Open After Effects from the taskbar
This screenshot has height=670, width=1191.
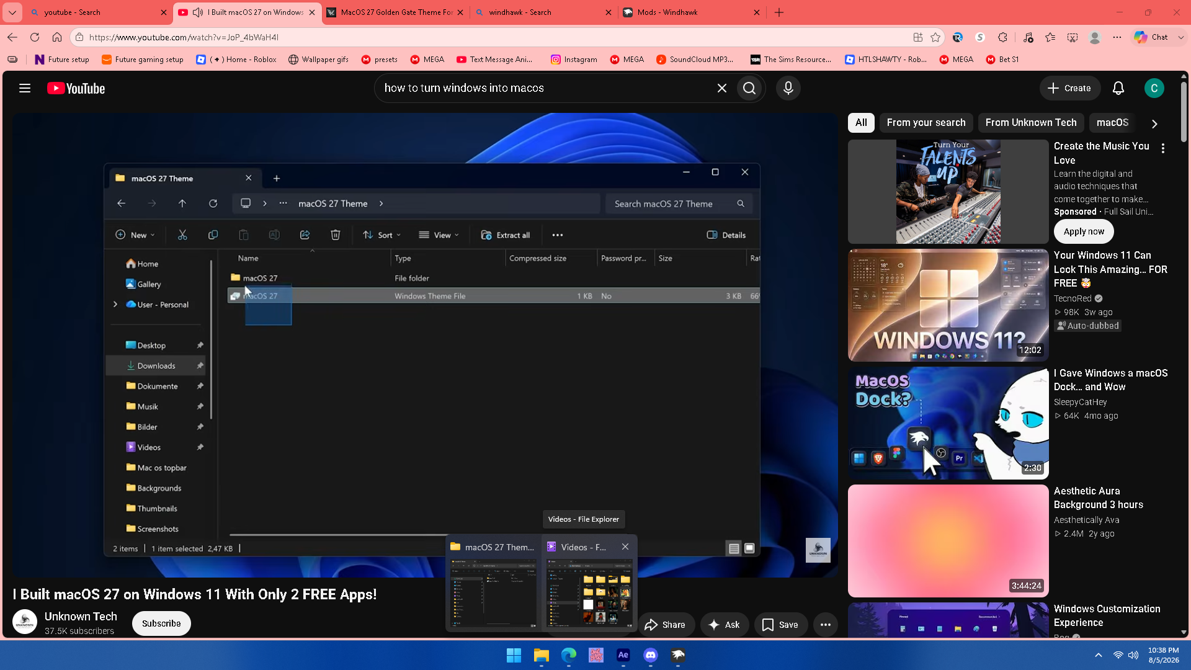(x=623, y=655)
